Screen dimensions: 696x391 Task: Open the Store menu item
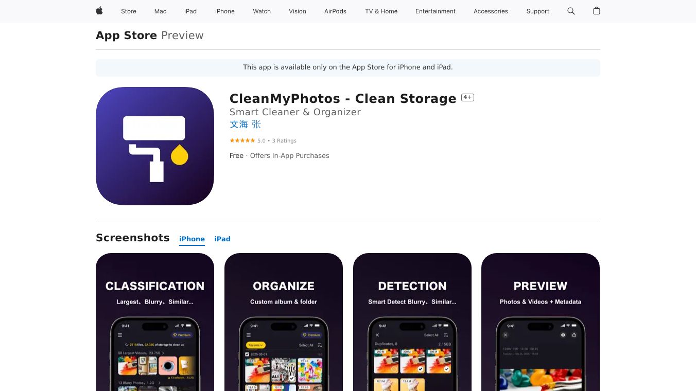(129, 11)
